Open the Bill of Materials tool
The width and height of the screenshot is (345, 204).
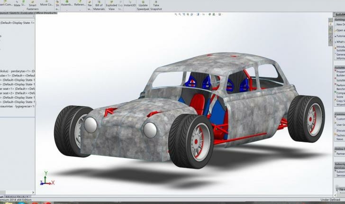99,6
